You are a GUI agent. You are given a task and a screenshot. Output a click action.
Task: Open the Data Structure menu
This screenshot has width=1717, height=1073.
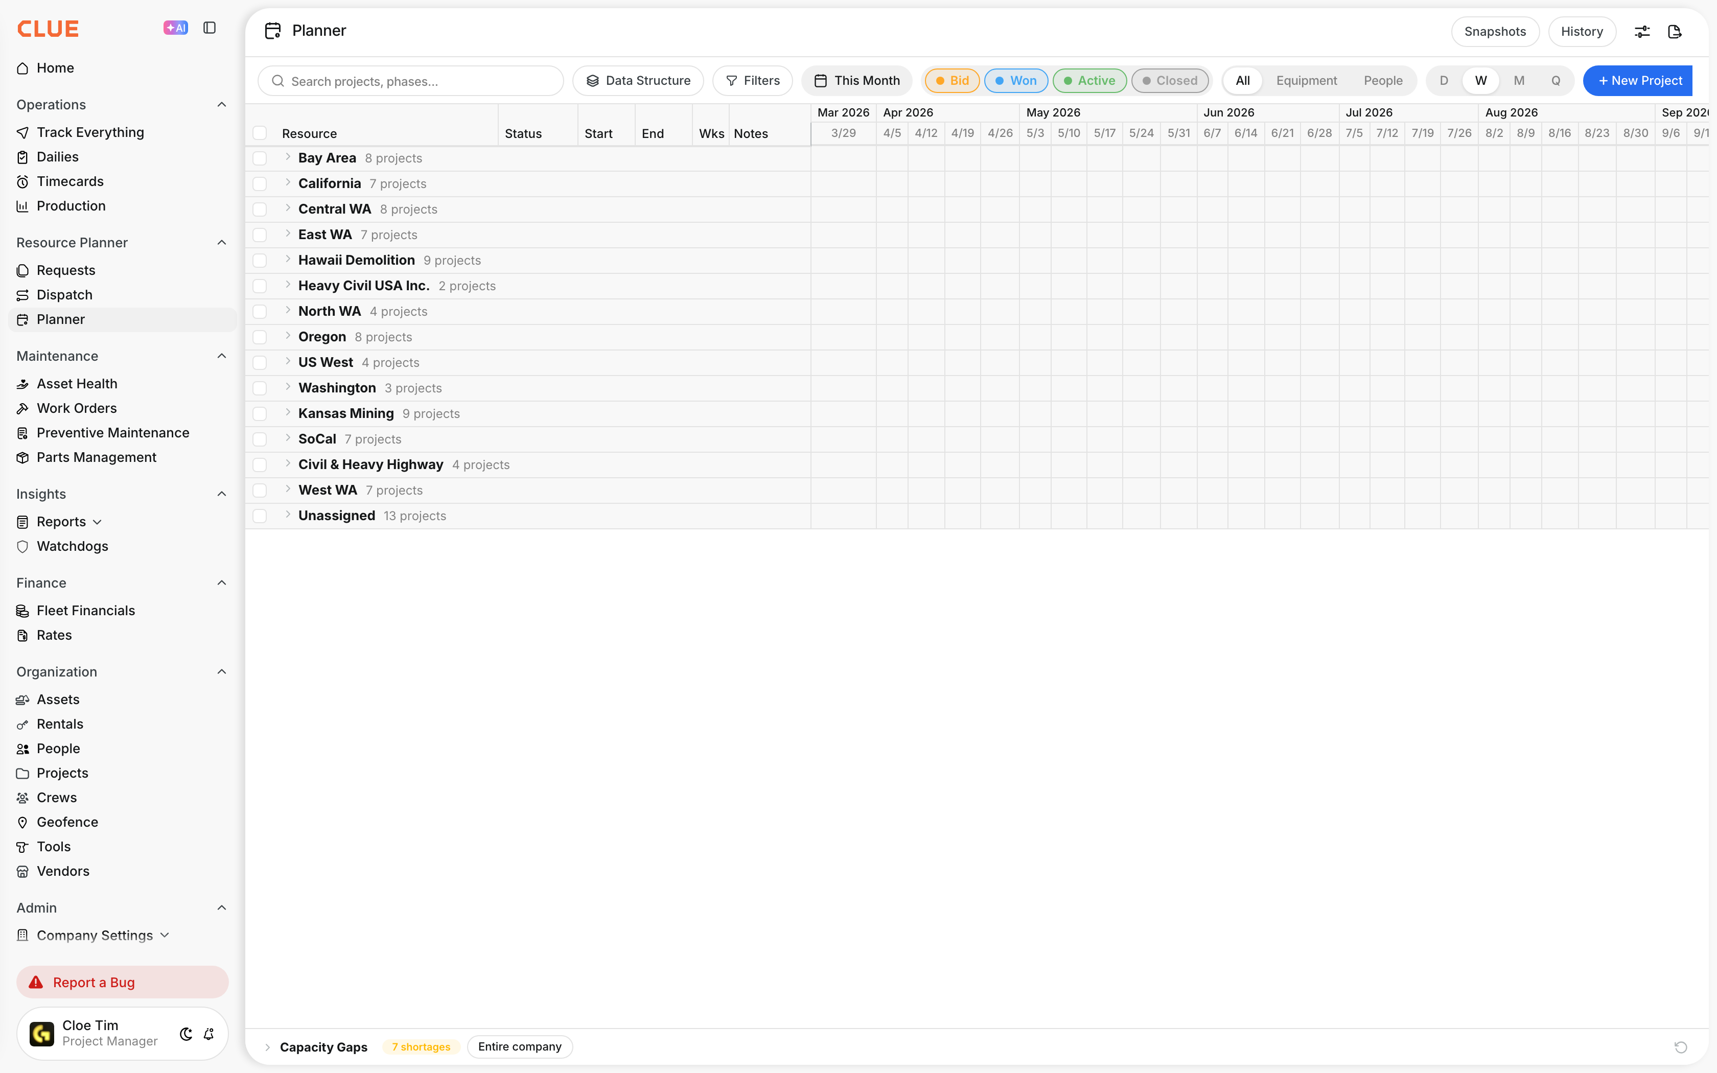(638, 81)
